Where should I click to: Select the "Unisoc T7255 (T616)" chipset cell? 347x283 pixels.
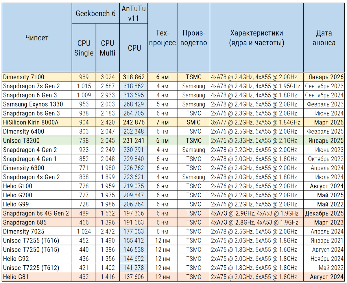[37, 240]
